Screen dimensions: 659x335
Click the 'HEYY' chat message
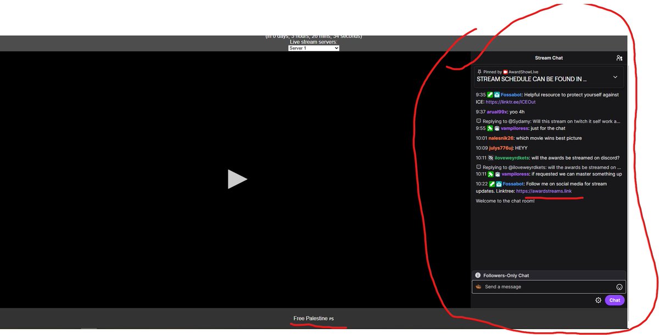point(521,148)
